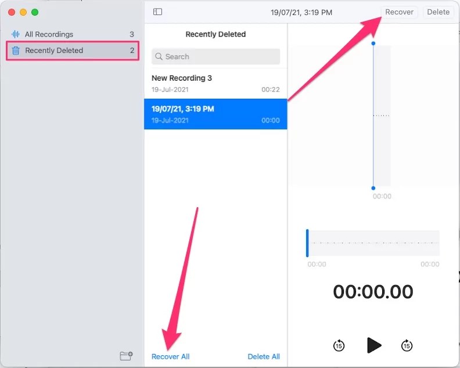Image resolution: width=460 pixels, height=368 pixels.
Task: Click the waveform icon beside All Recordings
Action: [16, 34]
